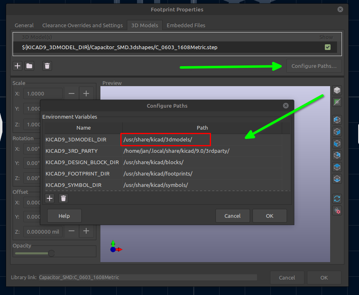
Task: Edit the /usr/share/kicad/symbols/ path cell
Action: pos(202,185)
